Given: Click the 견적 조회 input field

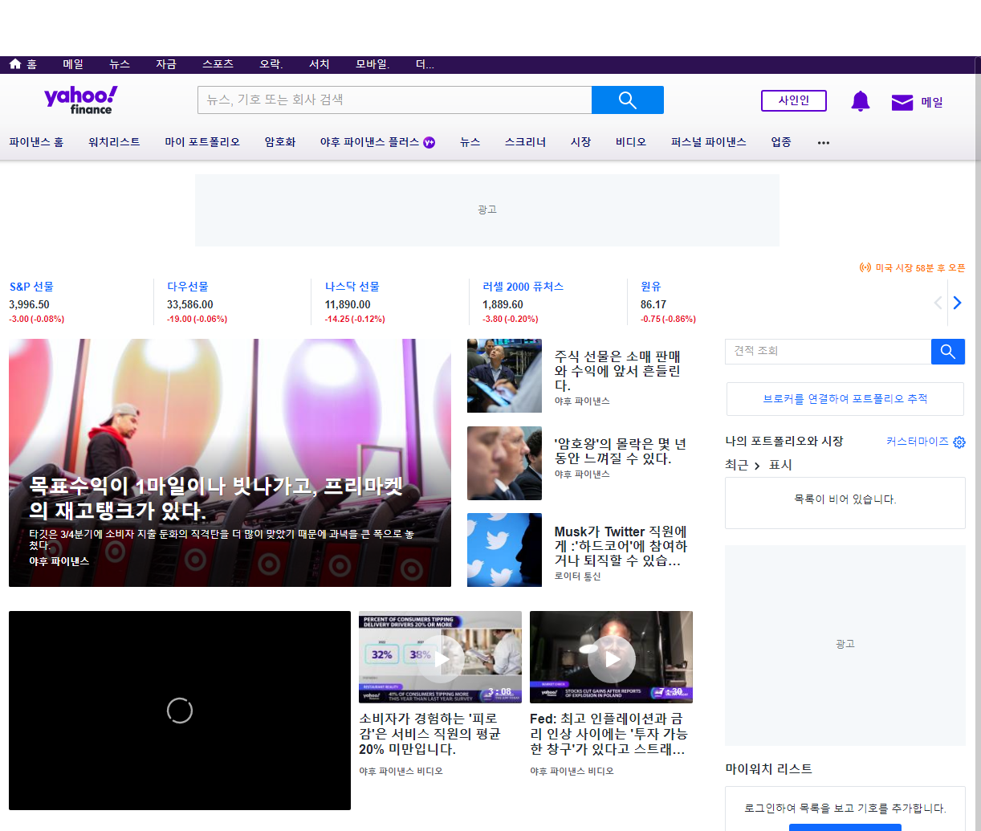Looking at the screenshot, I should point(828,352).
